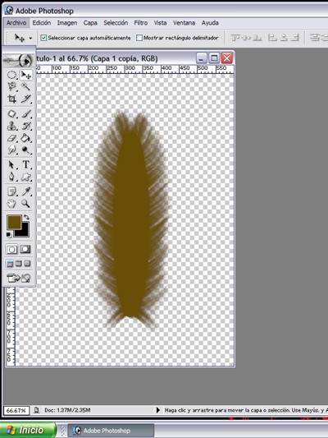Close the Capa 1 copia document window
This screenshot has height=438, width=328.
coord(227,58)
